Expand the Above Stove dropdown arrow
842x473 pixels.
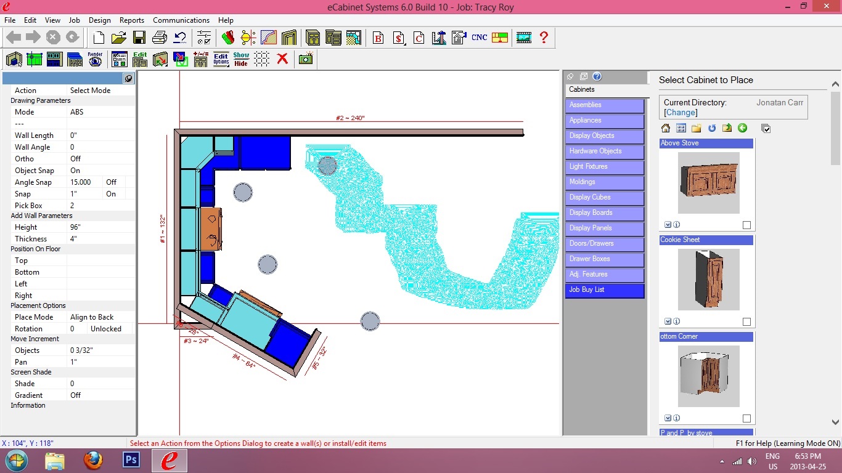click(668, 225)
